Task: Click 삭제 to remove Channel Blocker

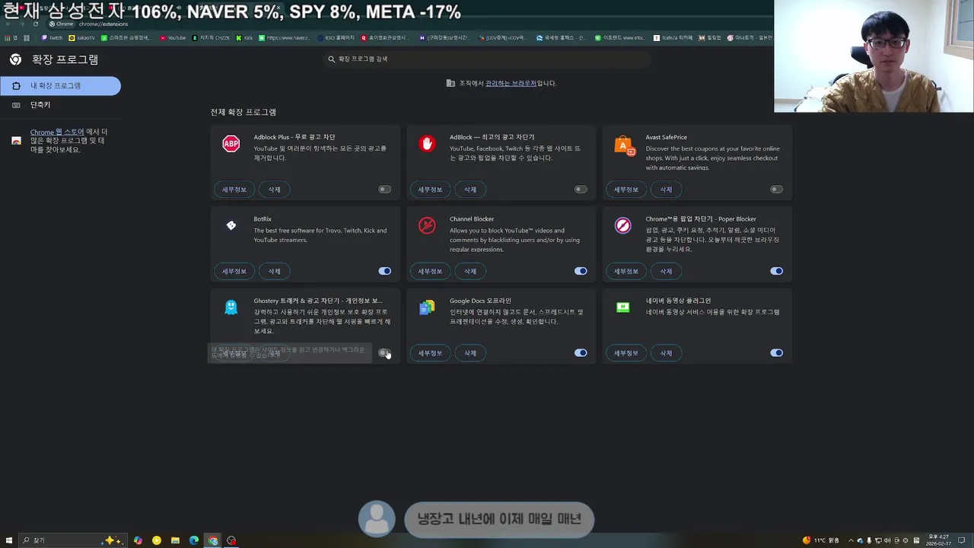Action: pyautogui.click(x=470, y=271)
